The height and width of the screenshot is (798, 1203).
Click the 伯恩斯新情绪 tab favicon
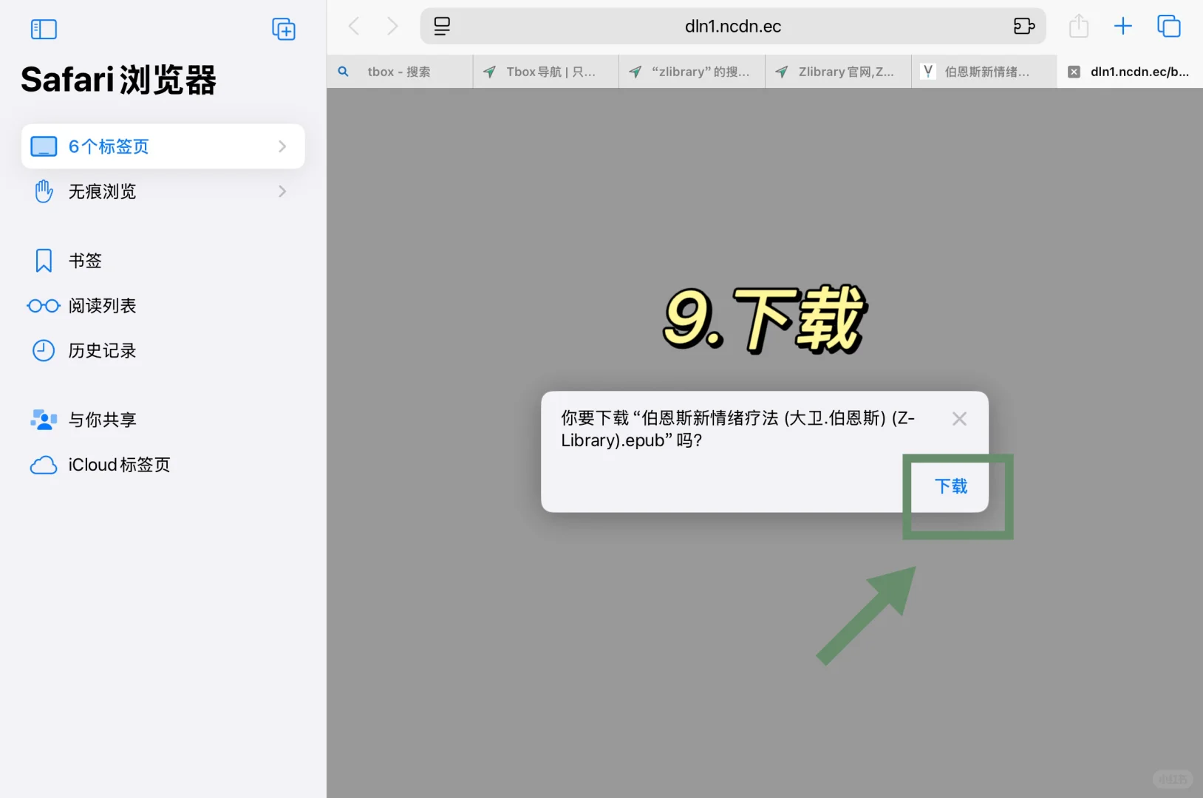(928, 71)
